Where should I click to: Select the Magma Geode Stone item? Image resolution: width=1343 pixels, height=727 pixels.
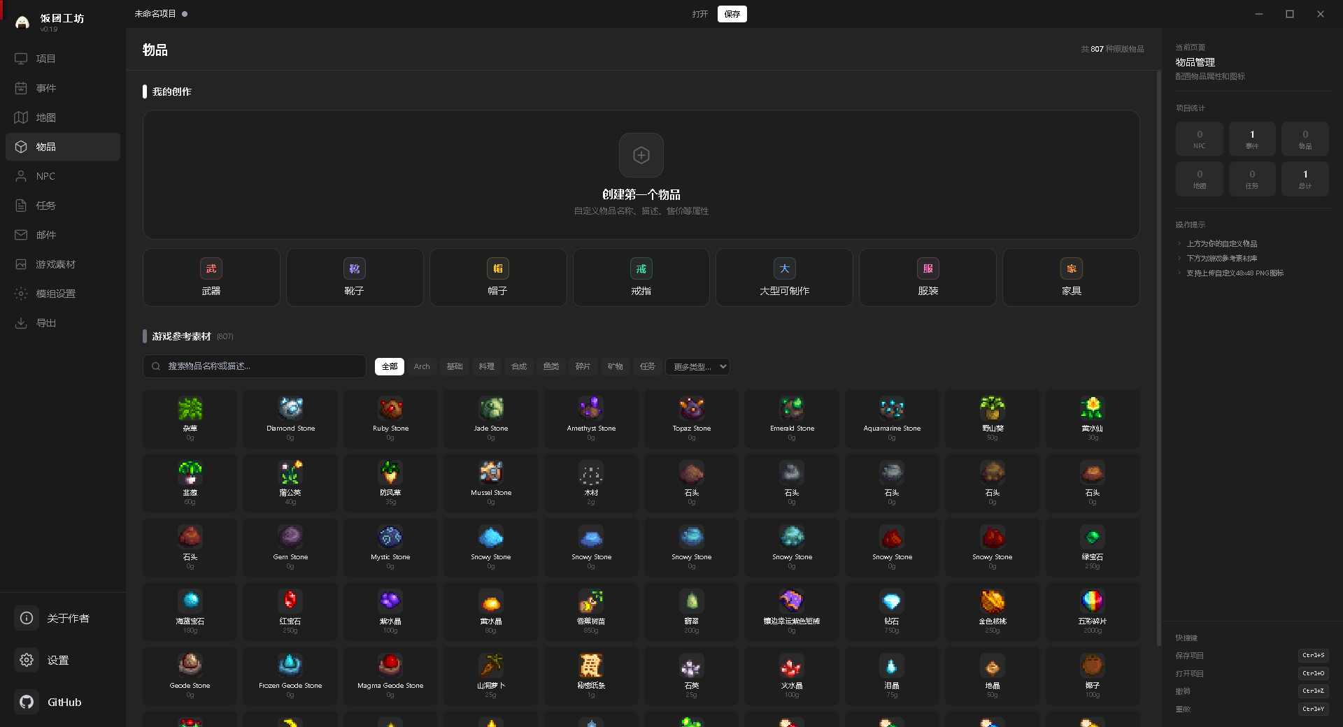coord(390,675)
